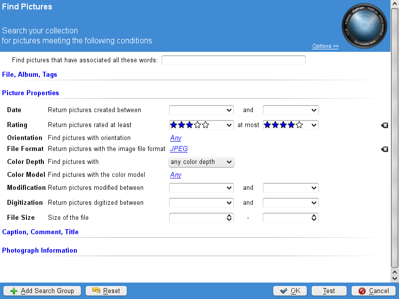Expand the Caption, Comment, Title section

(40, 232)
